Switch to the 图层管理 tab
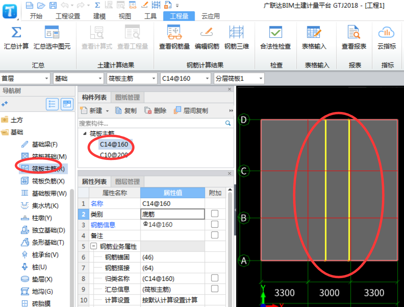 tap(128, 182)
